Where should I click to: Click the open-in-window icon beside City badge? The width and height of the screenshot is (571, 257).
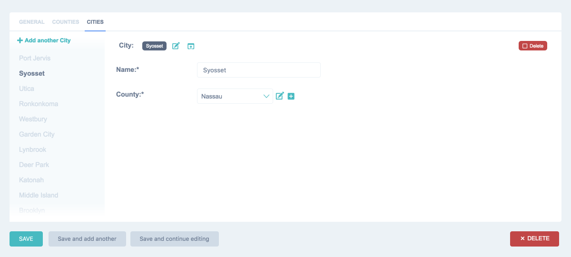[x=191, y=46]
